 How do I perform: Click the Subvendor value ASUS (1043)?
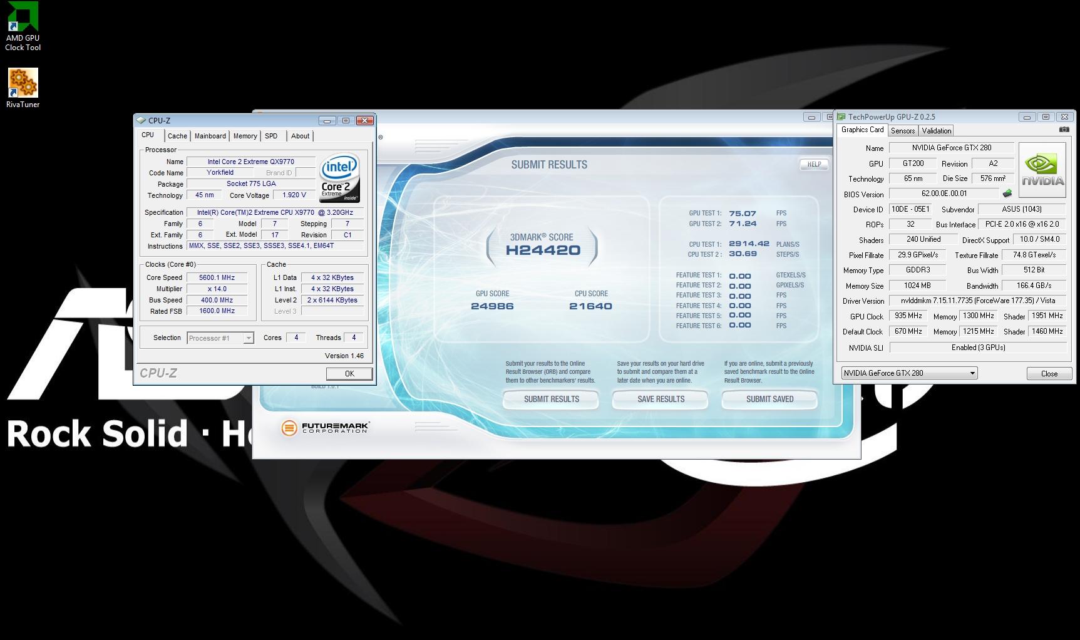(1022, 209)
